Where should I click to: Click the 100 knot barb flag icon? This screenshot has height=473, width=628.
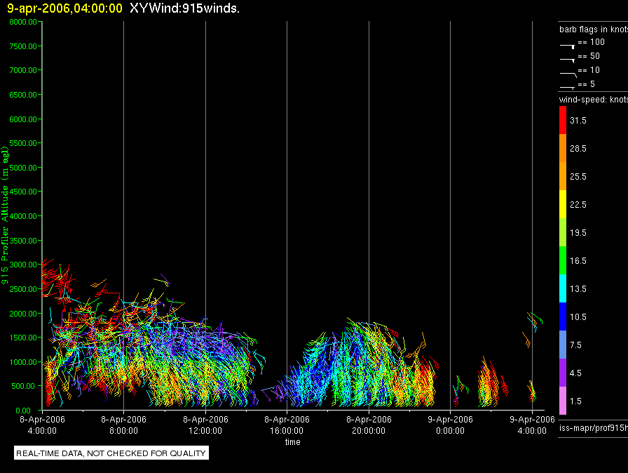[568, 46]
